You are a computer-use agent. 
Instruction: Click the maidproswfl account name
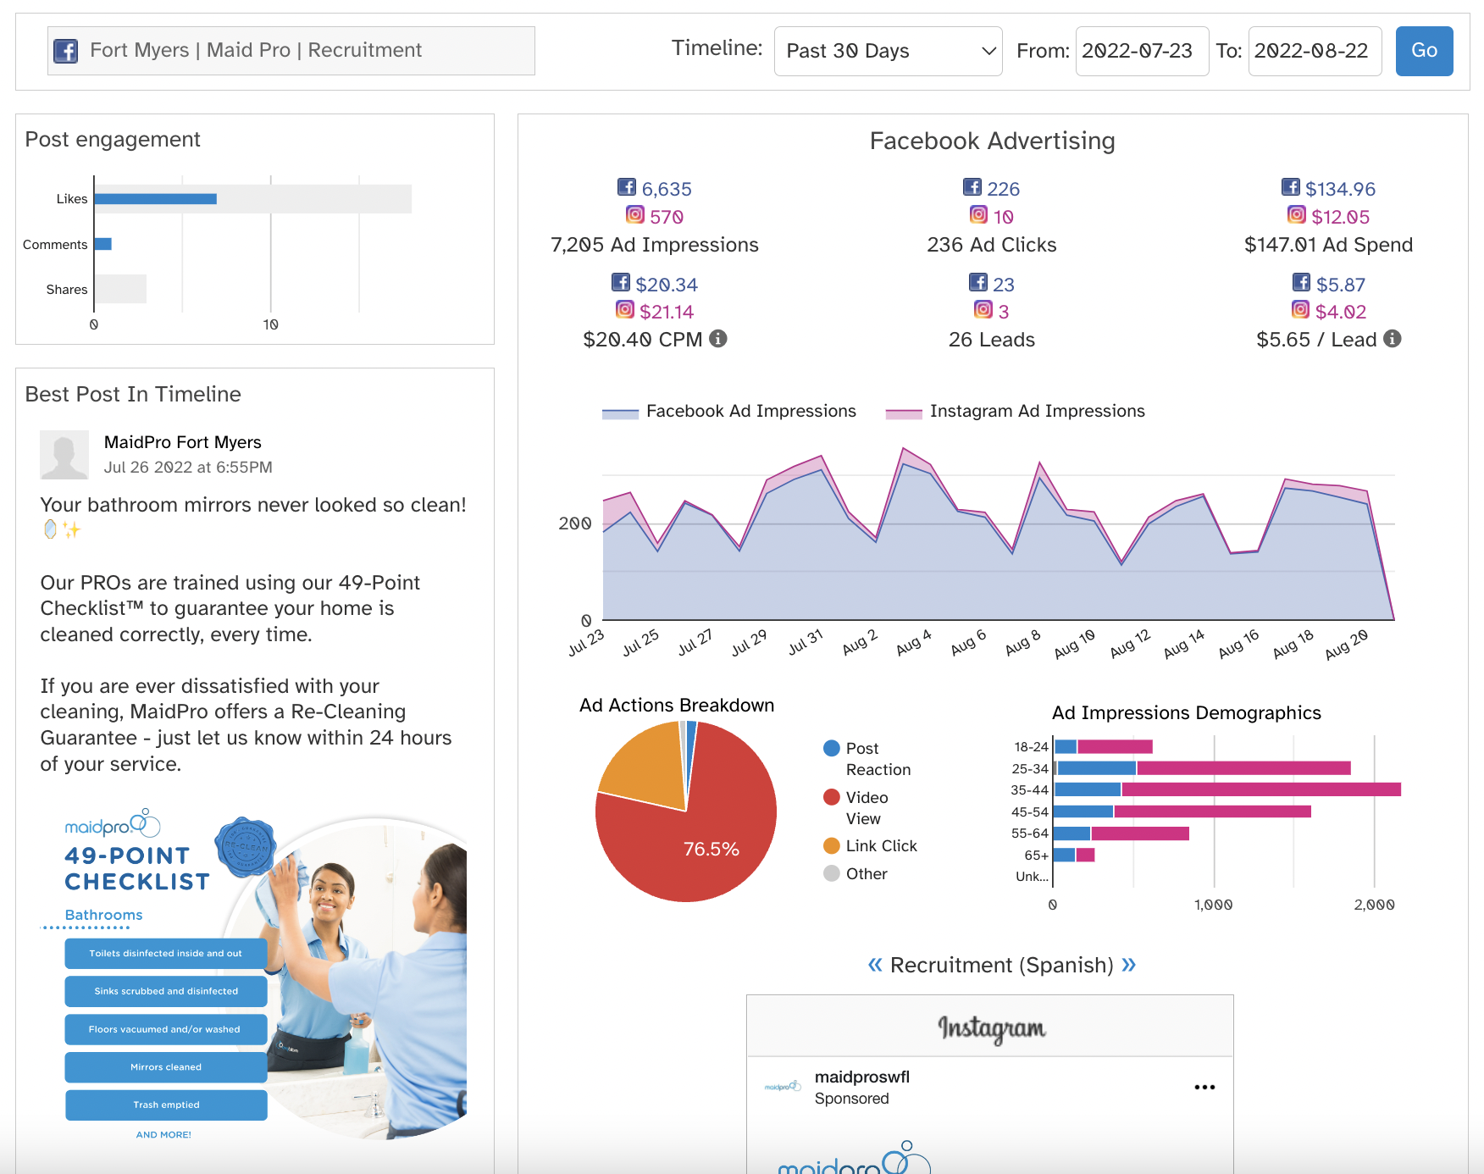click(x=862, y=1077)
